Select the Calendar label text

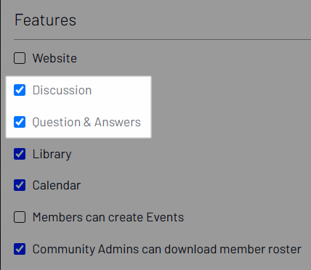coord(57,186)
